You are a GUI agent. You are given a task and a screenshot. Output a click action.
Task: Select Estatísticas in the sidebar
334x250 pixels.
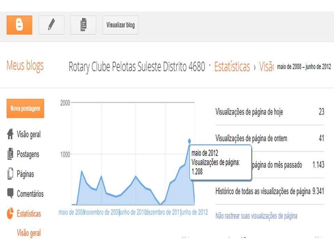point(29,214)
